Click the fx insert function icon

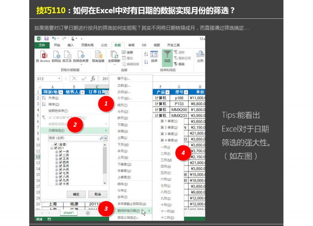pos(93,79)
